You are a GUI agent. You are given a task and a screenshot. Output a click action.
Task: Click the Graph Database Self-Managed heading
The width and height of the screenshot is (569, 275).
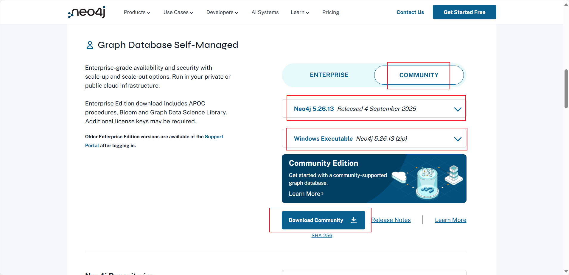168,45
